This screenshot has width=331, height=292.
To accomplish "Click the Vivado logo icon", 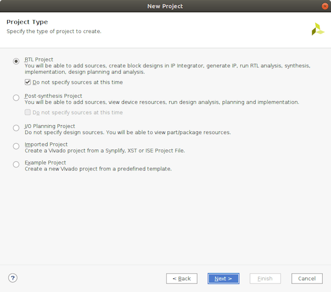I will (318, 29).
